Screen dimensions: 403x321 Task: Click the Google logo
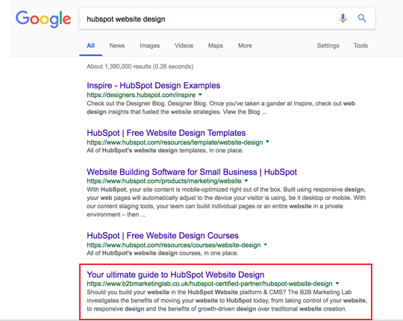click(x=43, y=19)
